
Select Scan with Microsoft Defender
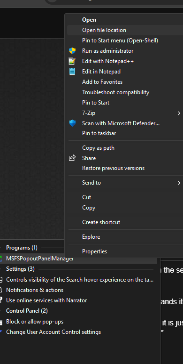121,123
